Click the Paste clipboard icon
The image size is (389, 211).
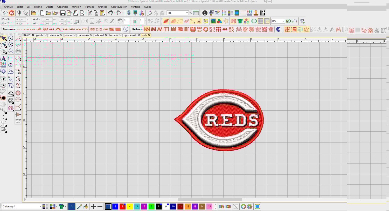tap(102, 13)
